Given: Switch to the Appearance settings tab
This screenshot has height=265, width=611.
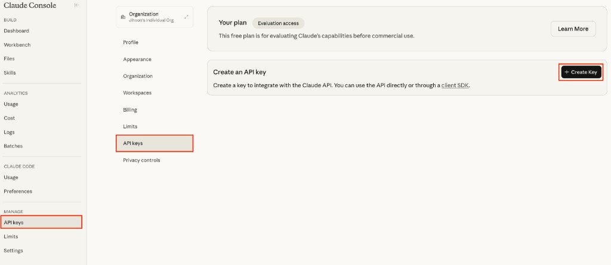Looking at the screenshot, I should coord(137,60).
